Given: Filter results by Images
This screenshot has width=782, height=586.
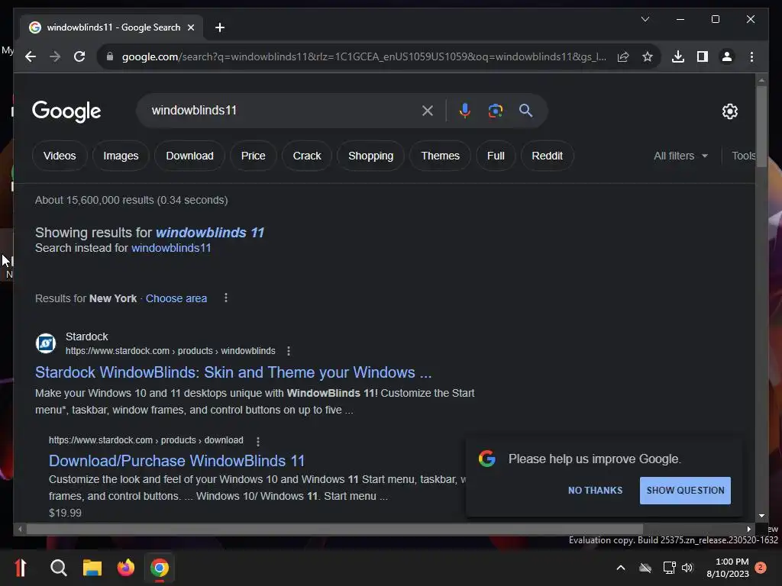Looking at the screenshot, I should [121, 156].
